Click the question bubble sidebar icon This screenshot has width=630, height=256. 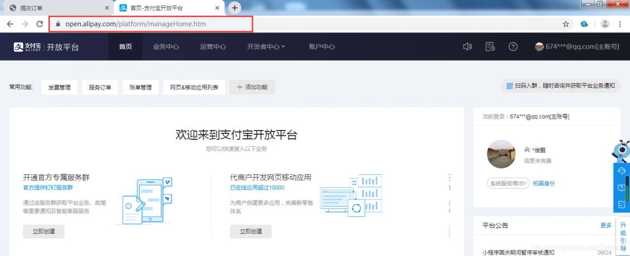pyautogui.click(x=621, y=188)
